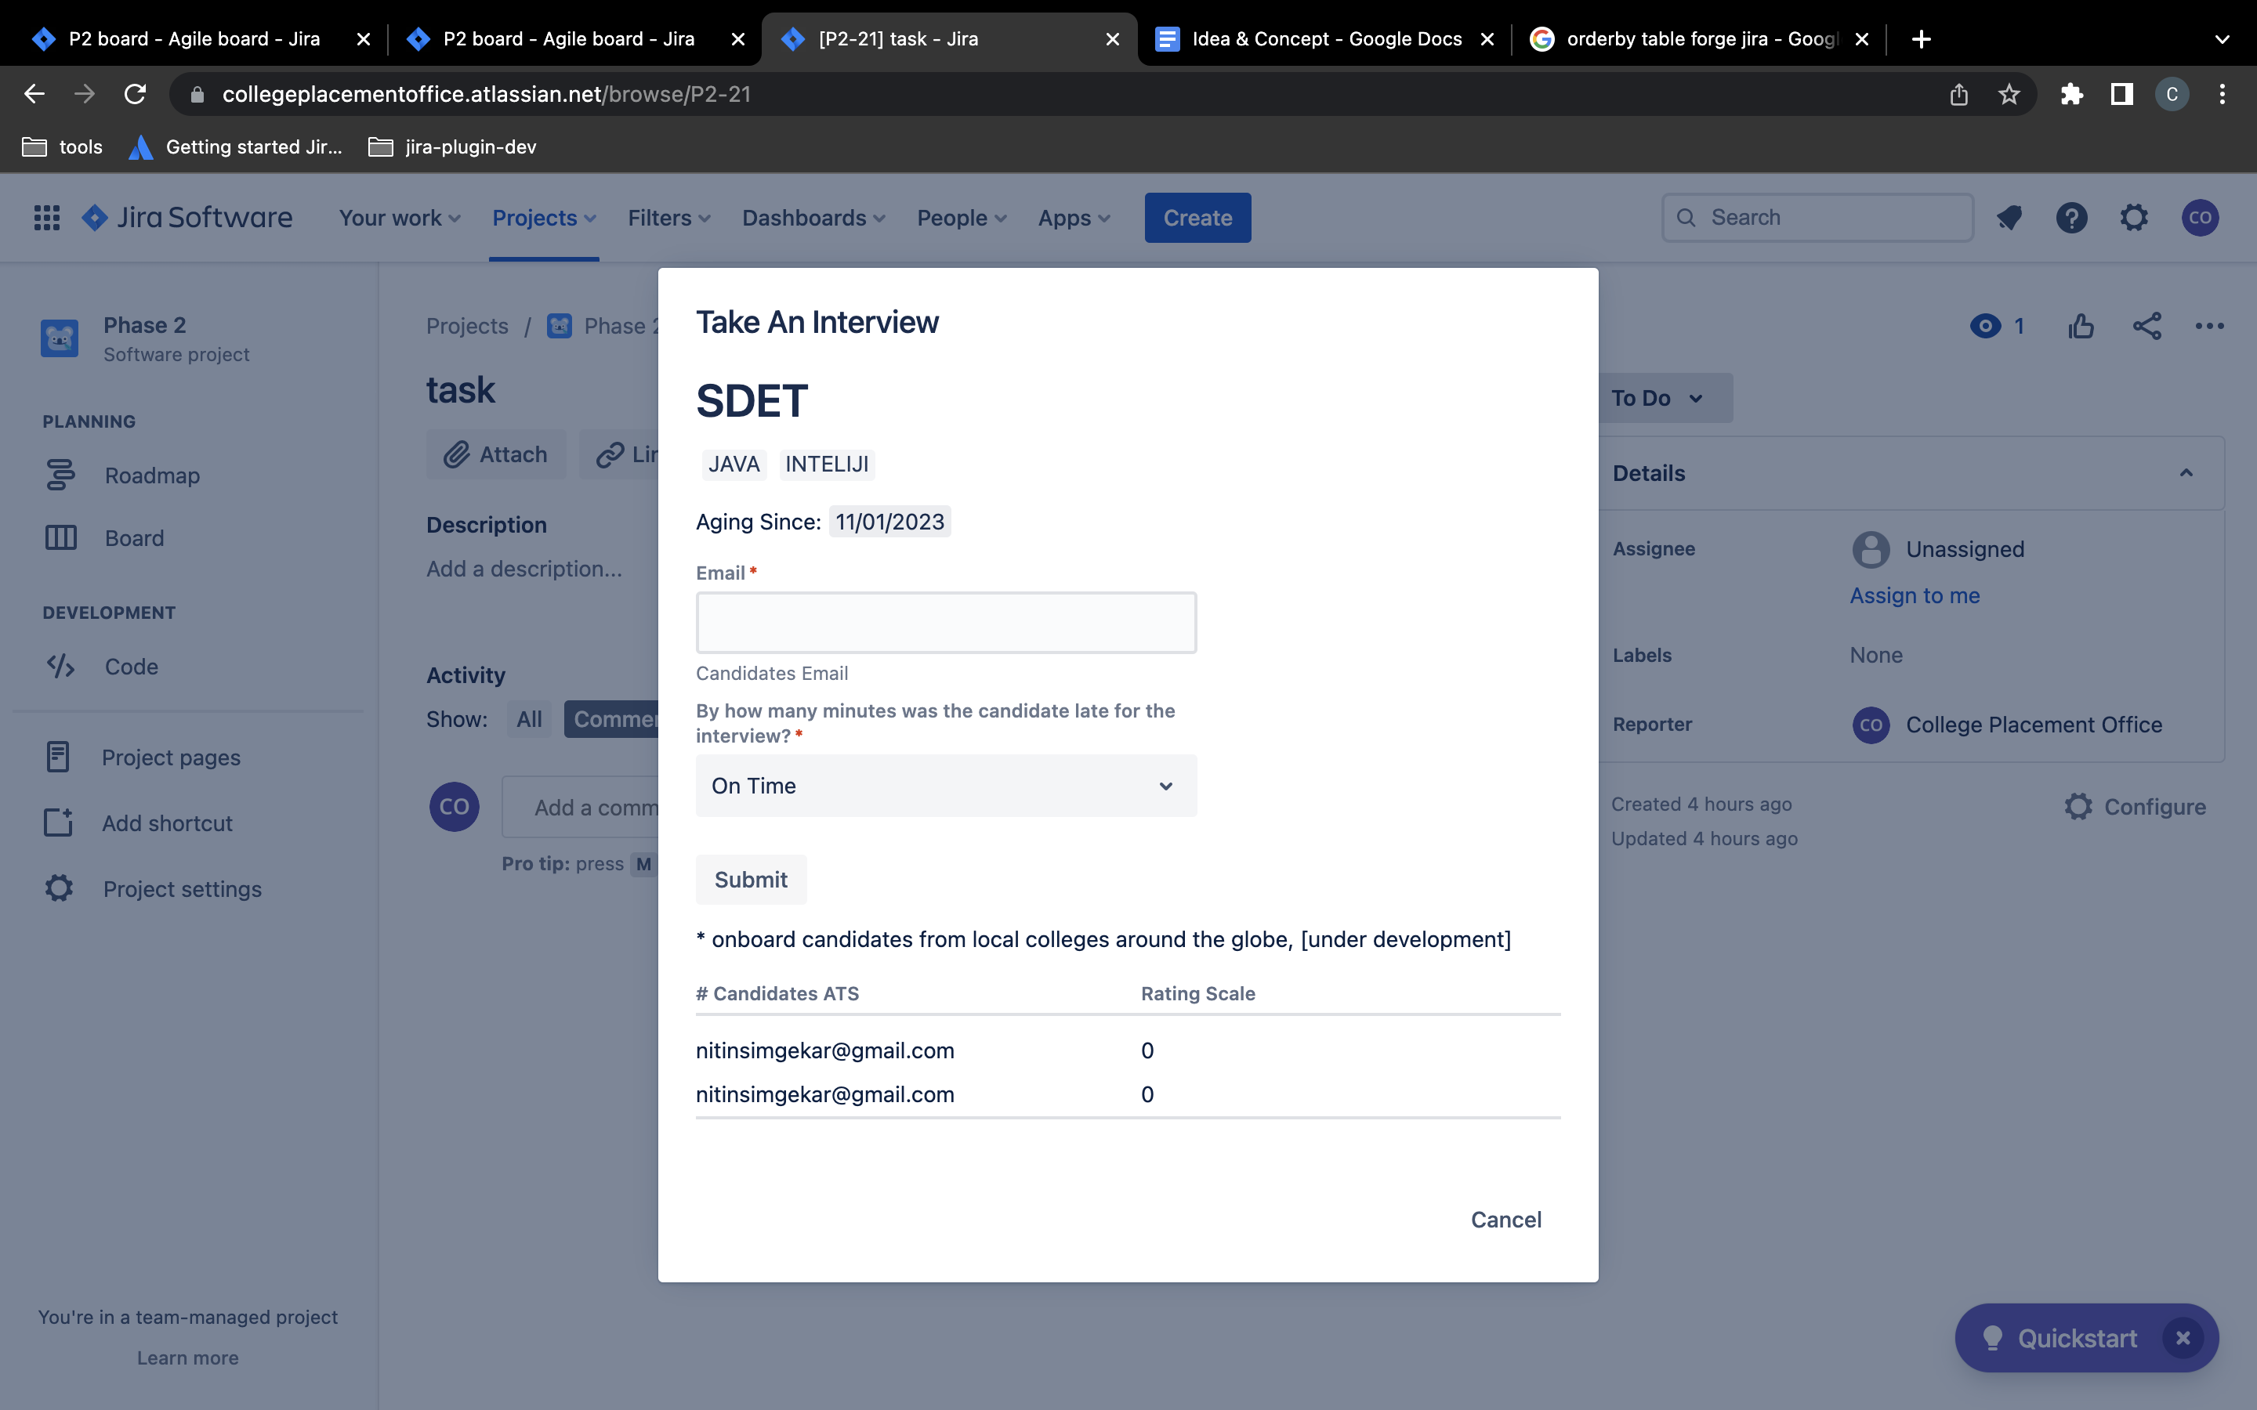Viewport: 2257px width, 1410px height.
Task: Open Getting started Jira bookmark
Action: [x=236, y=146]
